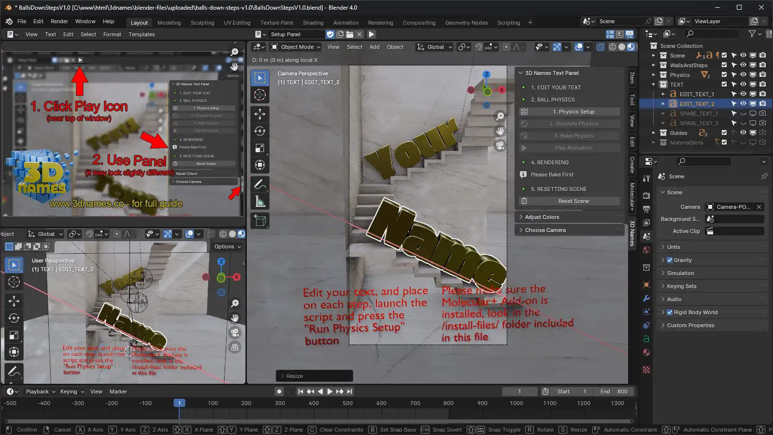Toggle Rigid Body World checkbox
Image resolution: width=773 pixels, height=435 pixels.
pos(670,312)
